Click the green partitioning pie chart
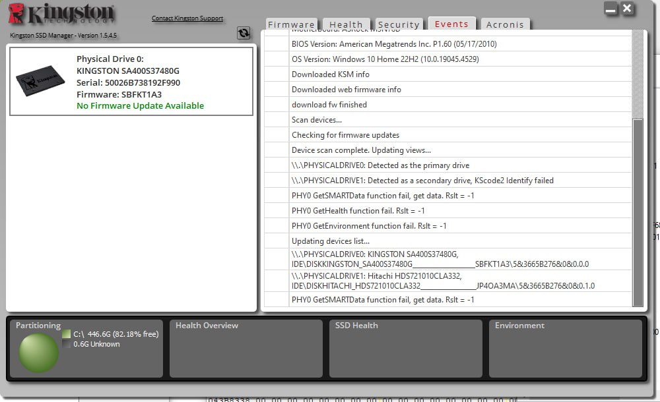Viewport: 660px width, 402px height. pos(38,353)
